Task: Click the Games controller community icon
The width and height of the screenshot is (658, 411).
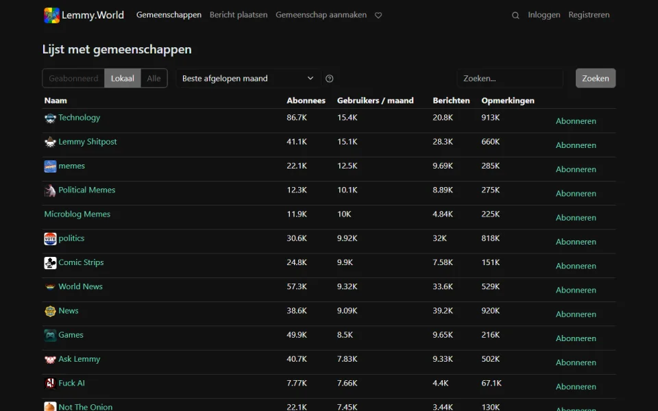Action: coord(50,335)
